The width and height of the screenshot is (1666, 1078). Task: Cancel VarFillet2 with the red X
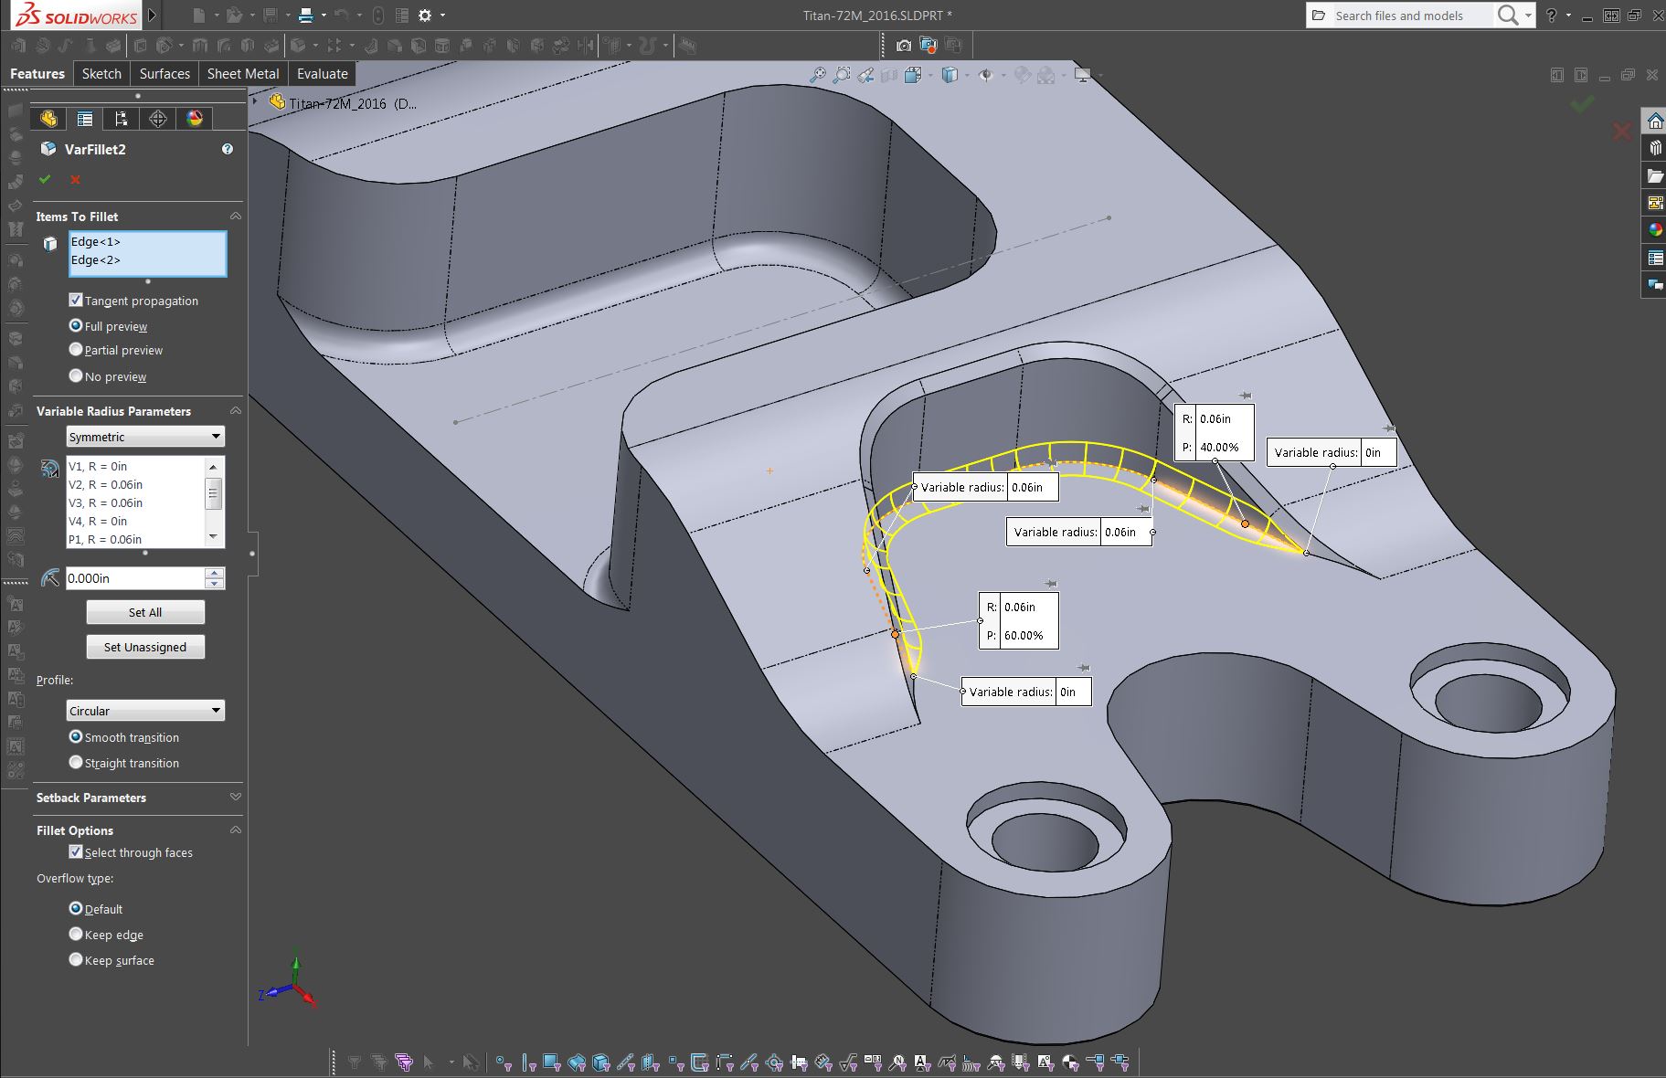point(75,180)
